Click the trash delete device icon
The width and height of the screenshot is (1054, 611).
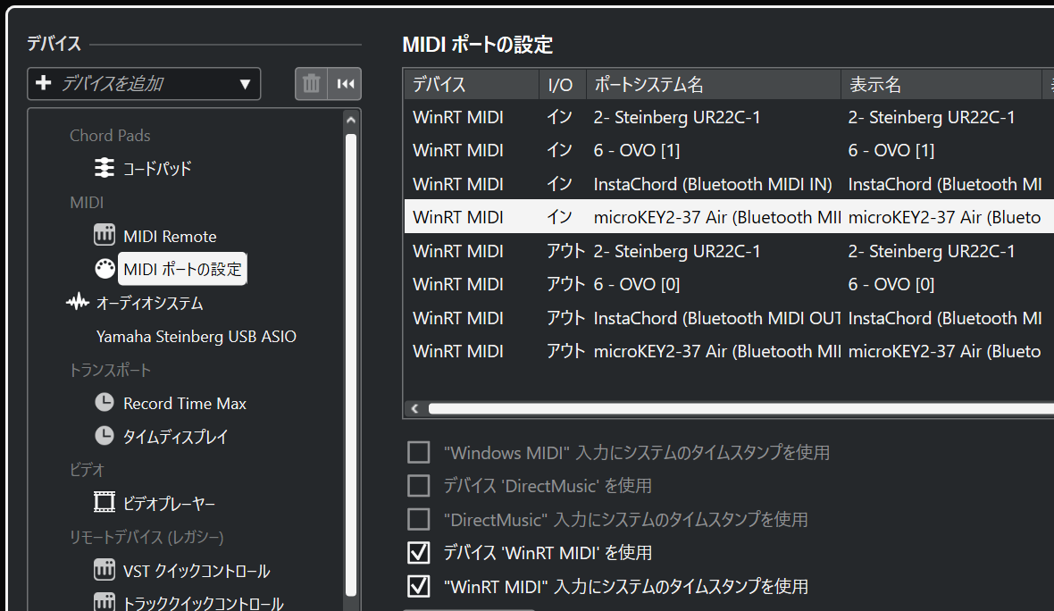click(311, 83)
